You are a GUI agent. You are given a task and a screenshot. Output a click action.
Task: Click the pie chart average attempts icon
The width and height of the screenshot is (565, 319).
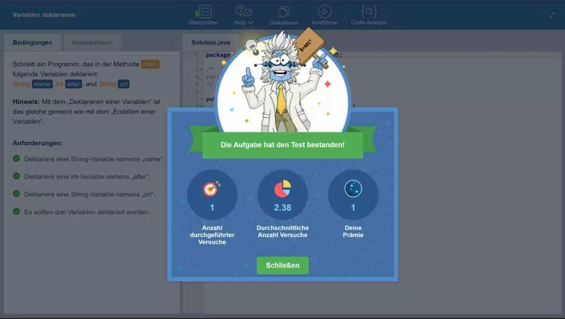point(282,189)
